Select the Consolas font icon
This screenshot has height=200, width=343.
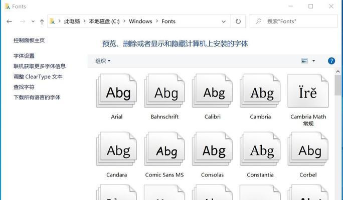(213, 148)
